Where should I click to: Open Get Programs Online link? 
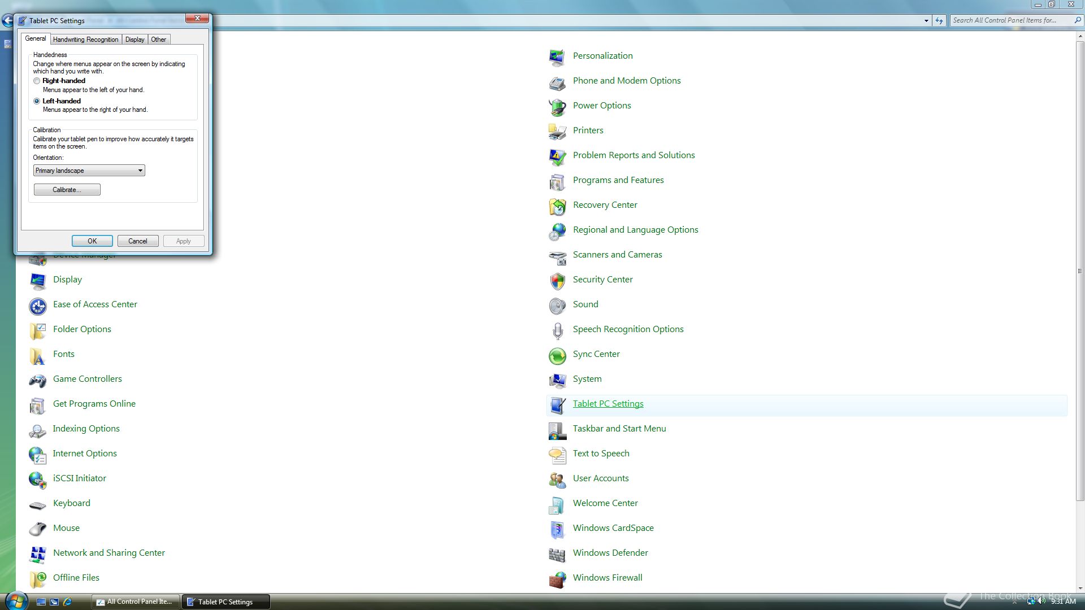pyautogui.click(x=94, y=404)
